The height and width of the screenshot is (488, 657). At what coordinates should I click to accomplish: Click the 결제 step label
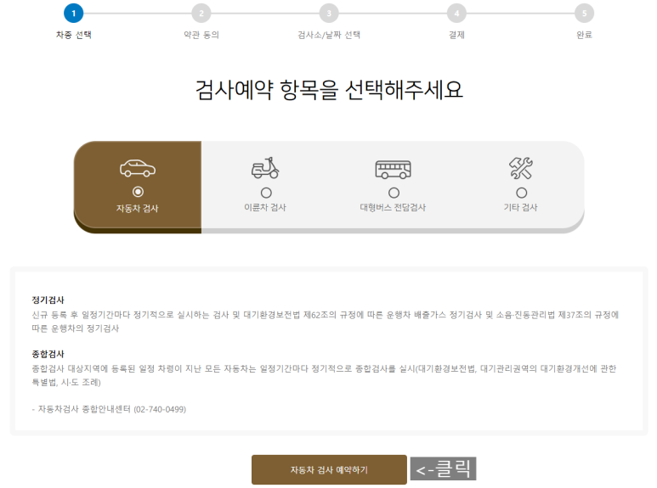point(456,35)
